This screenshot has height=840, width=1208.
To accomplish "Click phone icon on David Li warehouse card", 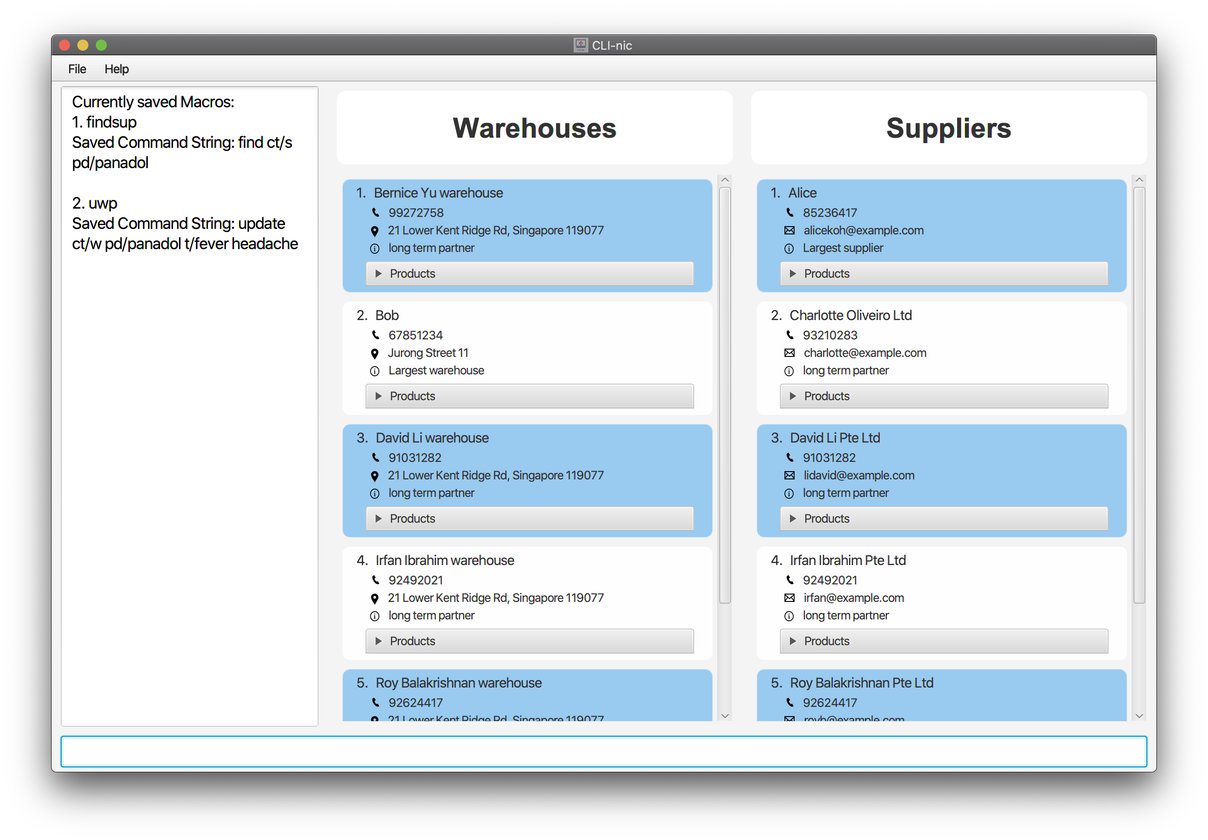I will [375, 458].
